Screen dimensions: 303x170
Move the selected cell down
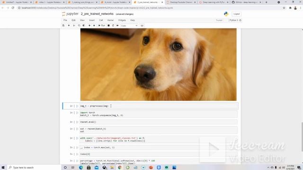(x=94, y=25)
